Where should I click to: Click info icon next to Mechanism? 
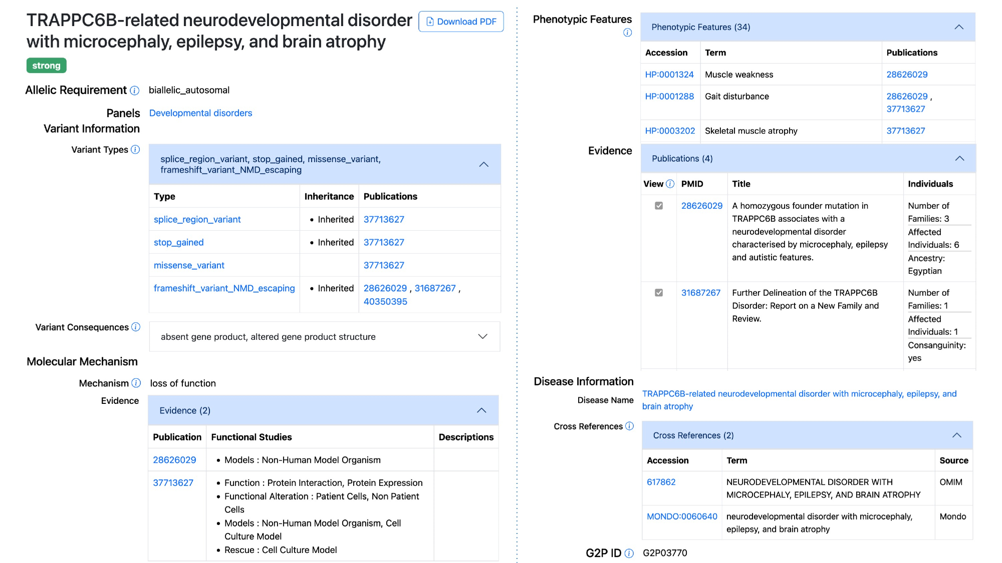point(136,383)
